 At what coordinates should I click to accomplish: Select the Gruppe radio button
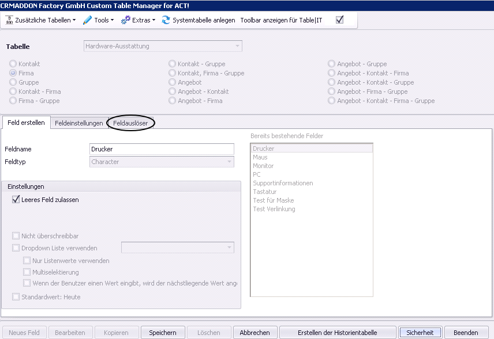pyautogui.click(x=13, y=82)
